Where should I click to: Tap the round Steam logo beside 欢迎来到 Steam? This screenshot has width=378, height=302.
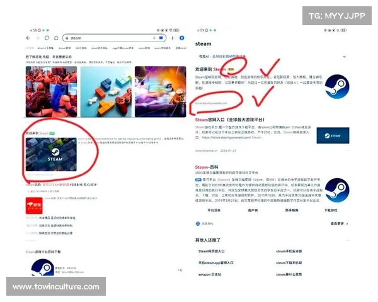pyautogui.click(x=337, y=86)
